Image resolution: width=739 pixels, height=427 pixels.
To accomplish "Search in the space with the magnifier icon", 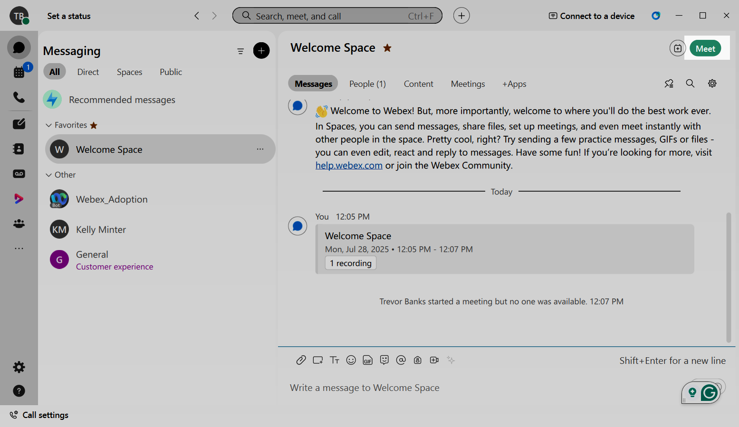I will 690,84.
